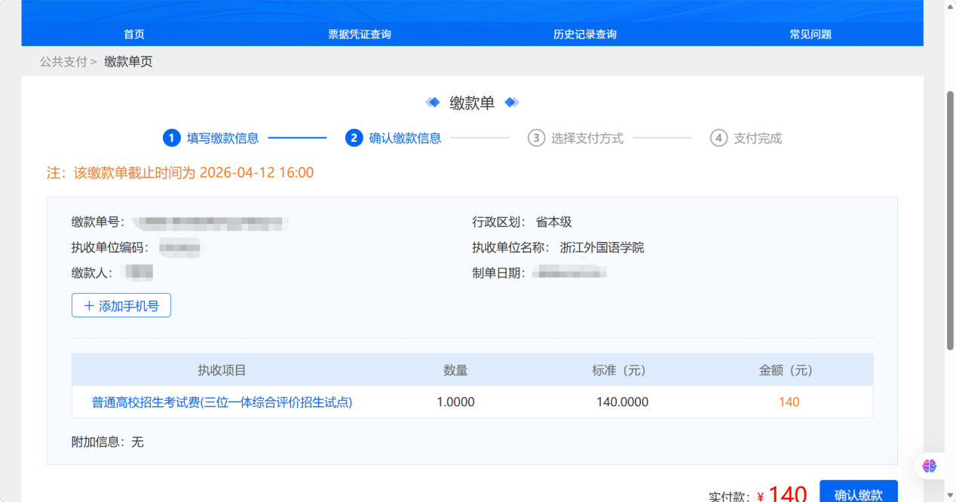Open 历史记录查询 from the top menu

pyautogui.click(x=585, y=33)
